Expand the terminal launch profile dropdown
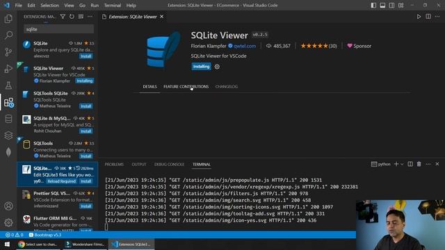 tap(402, 164)
